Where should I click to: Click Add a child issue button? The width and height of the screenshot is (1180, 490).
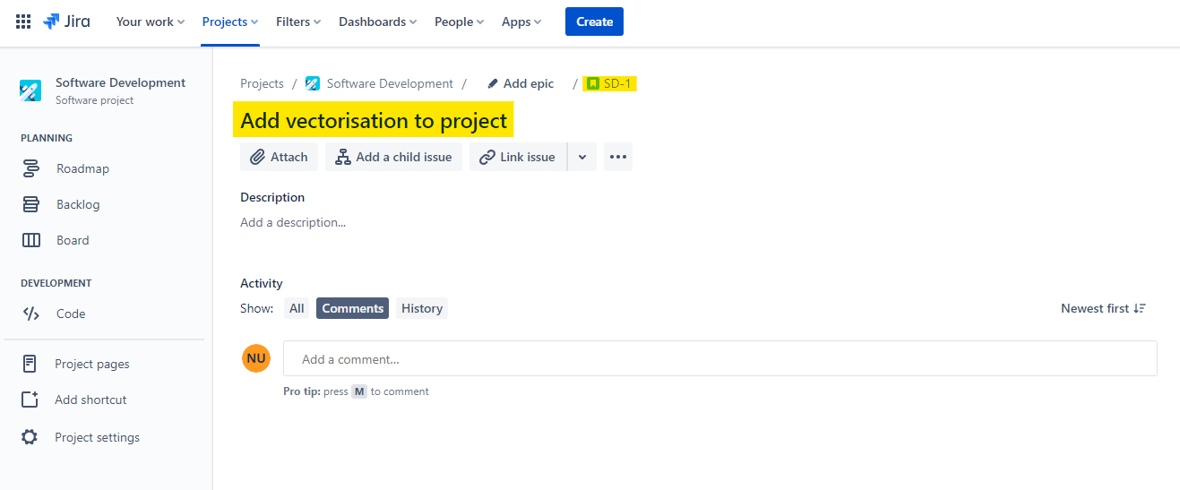pyautogui.click(x=394, y=157)
